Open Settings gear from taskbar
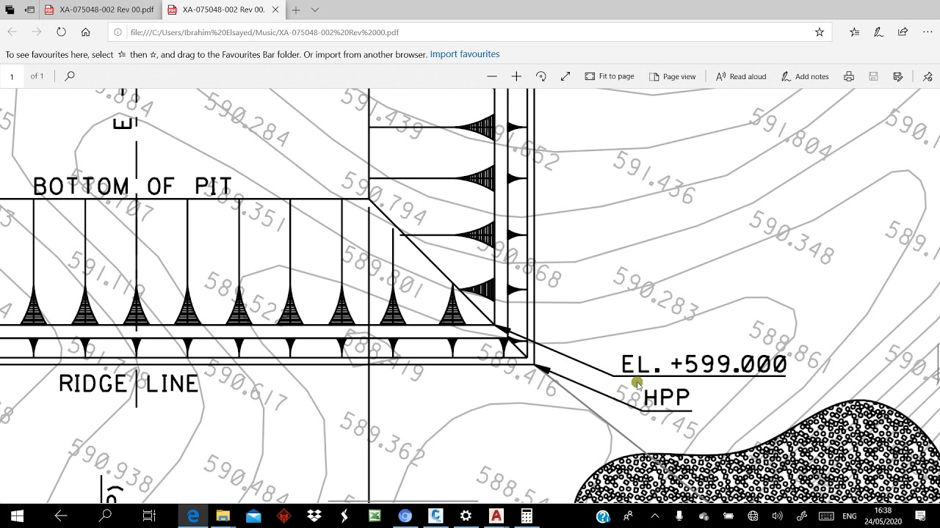Viewport: 940px width, 528px height. (x=466, y=516)
